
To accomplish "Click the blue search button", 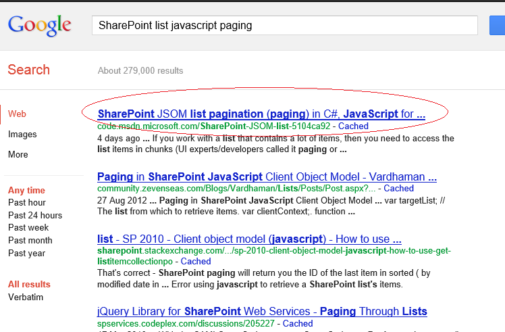I will pyautogui.click(x=498, y=25).
